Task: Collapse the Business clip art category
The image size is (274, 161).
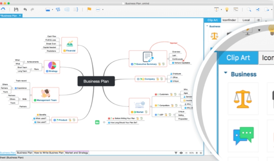Action: 207,26
